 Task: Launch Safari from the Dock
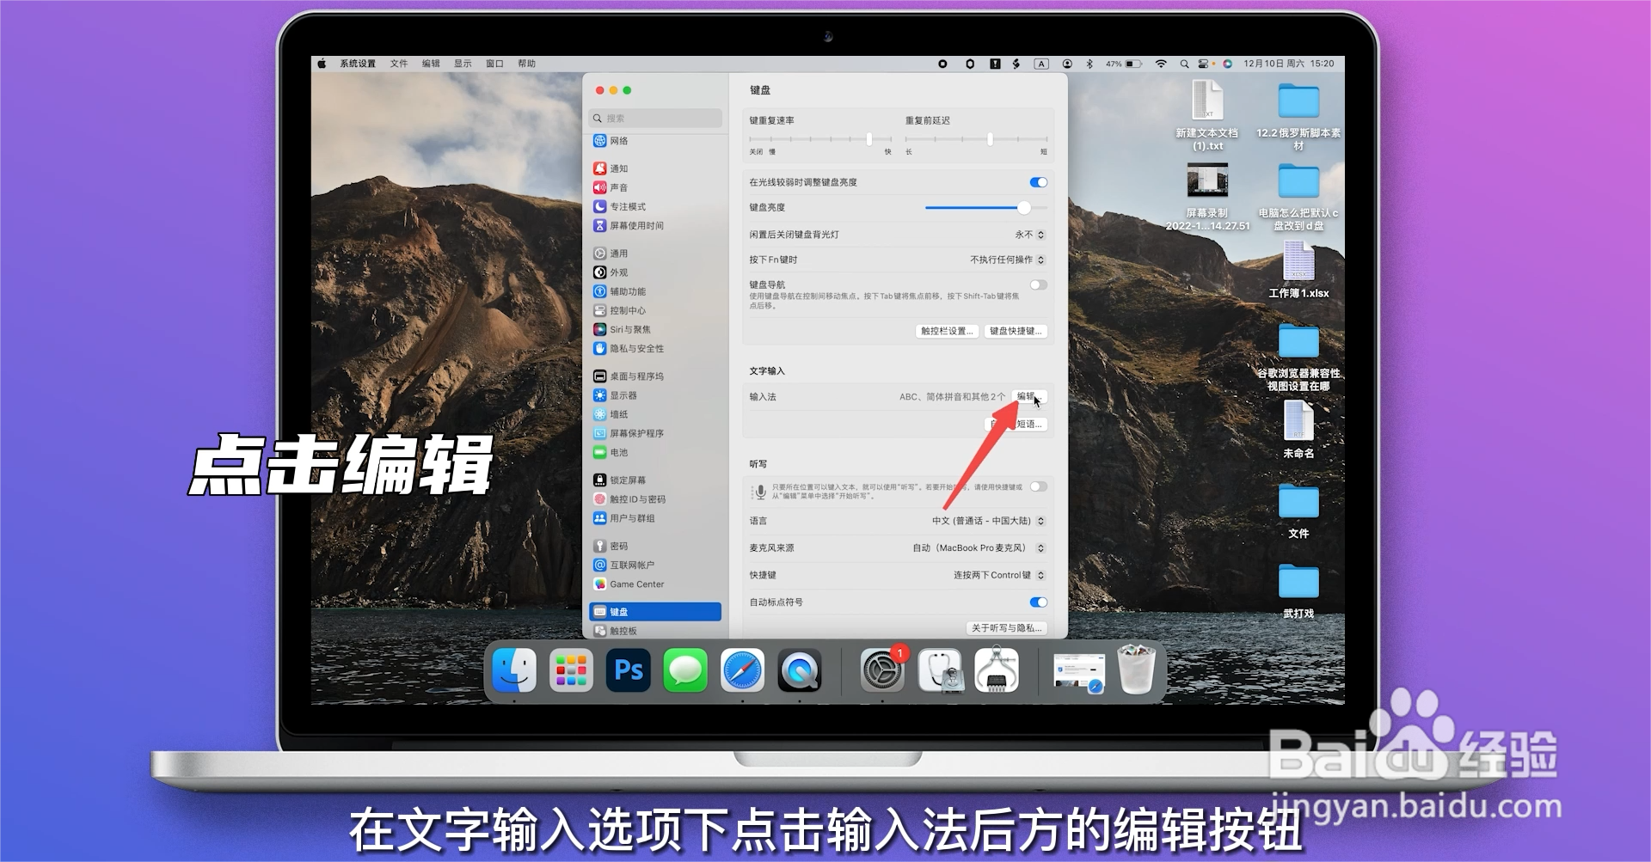coord(742,670)
